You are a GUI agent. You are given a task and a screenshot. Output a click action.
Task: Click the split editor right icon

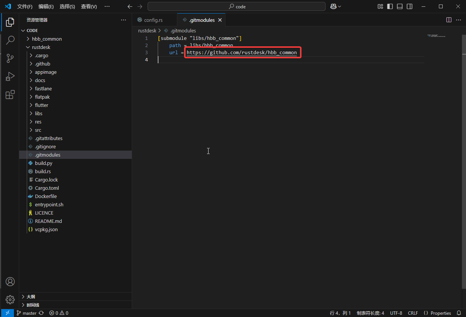[x=449, y=20]
